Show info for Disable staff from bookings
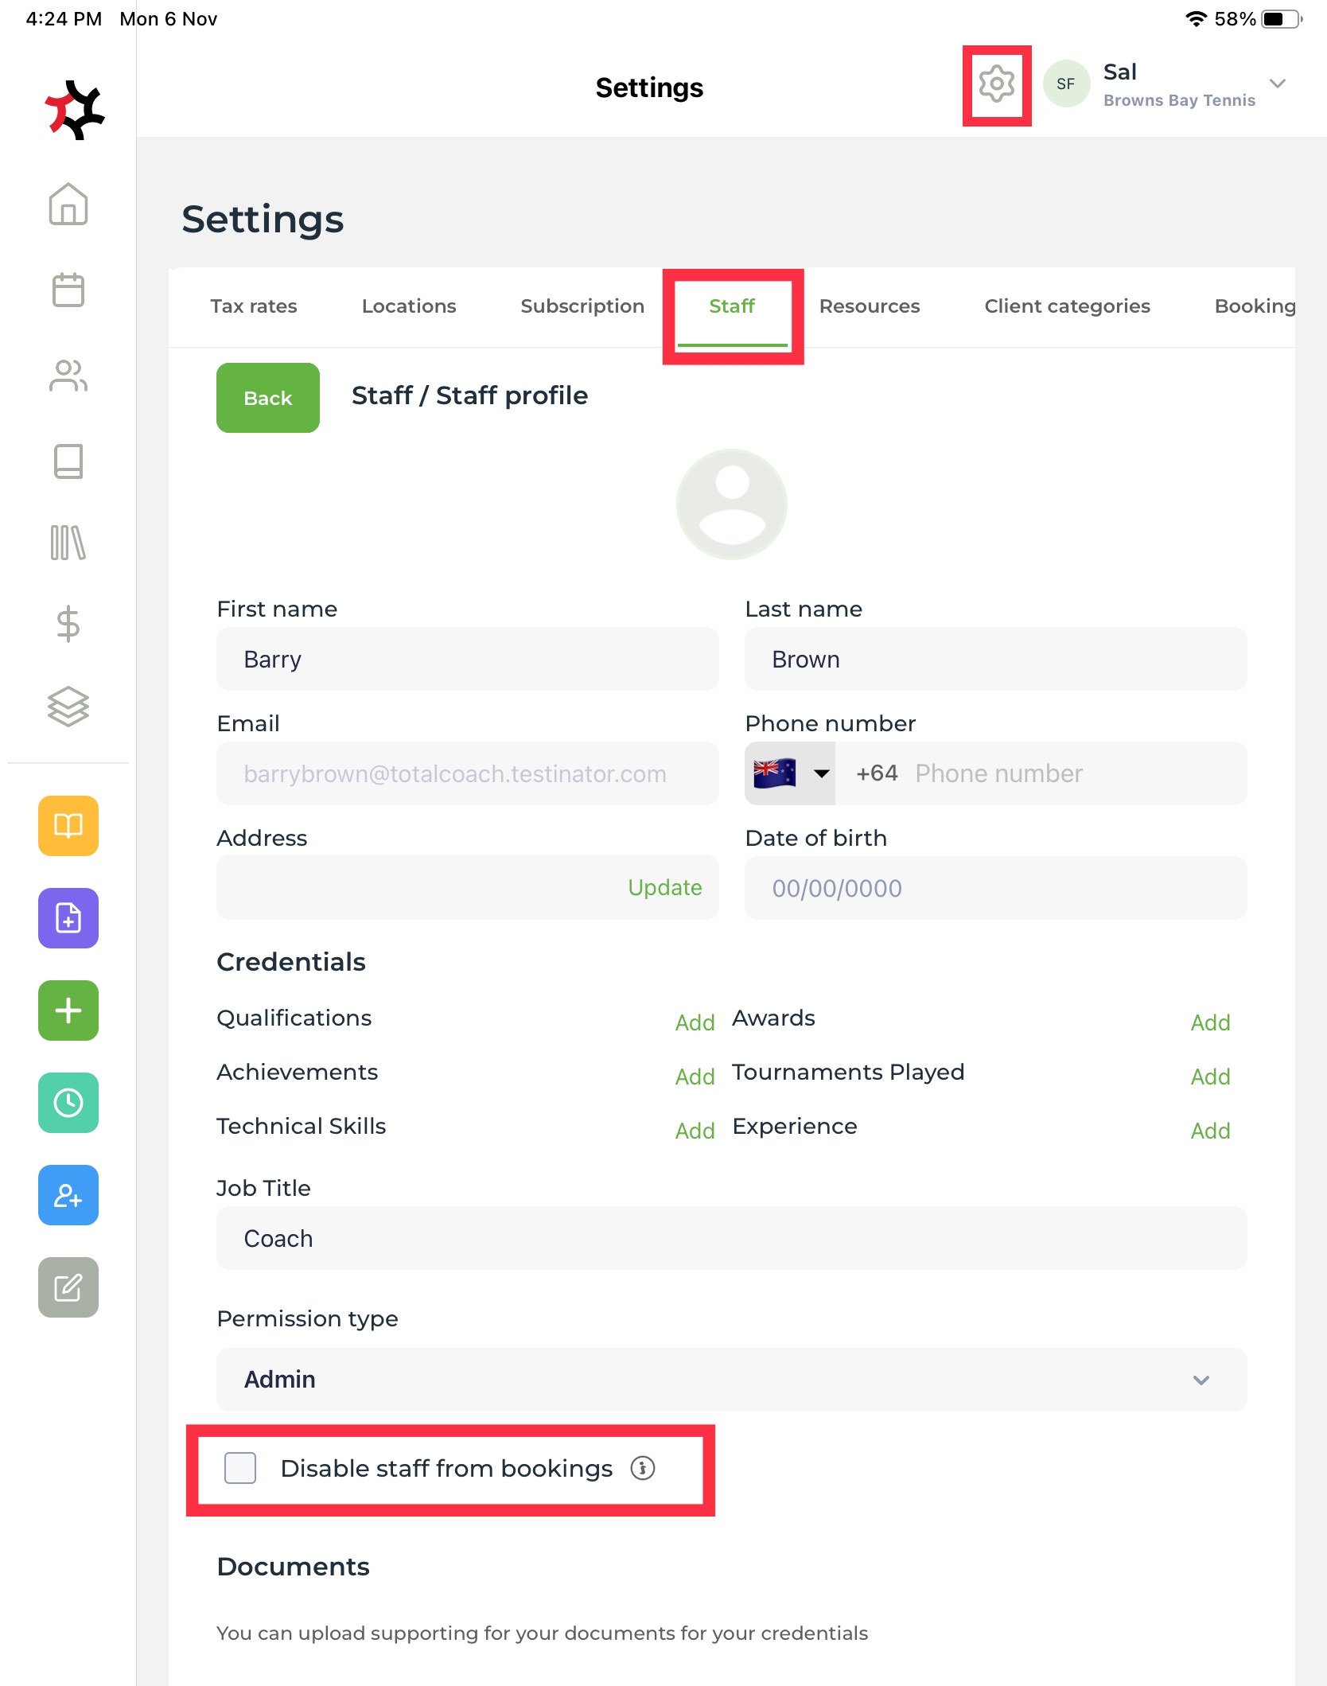 [643, 1468]
